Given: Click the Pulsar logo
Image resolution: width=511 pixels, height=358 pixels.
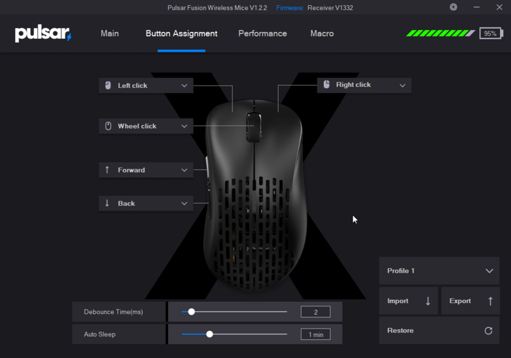Looking at the screenshot, I should pyautogui.click(x=43, y=33).
